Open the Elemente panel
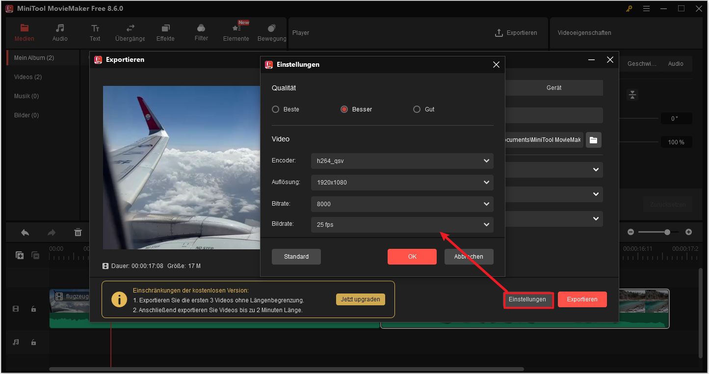Screen dimensions: 709x374 (236, 32)
